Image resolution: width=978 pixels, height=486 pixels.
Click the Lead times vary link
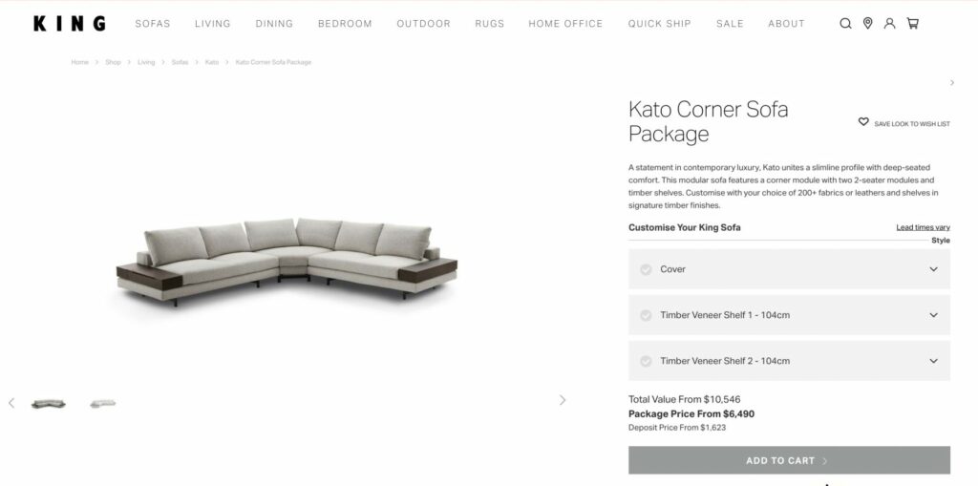coord(924,227)
